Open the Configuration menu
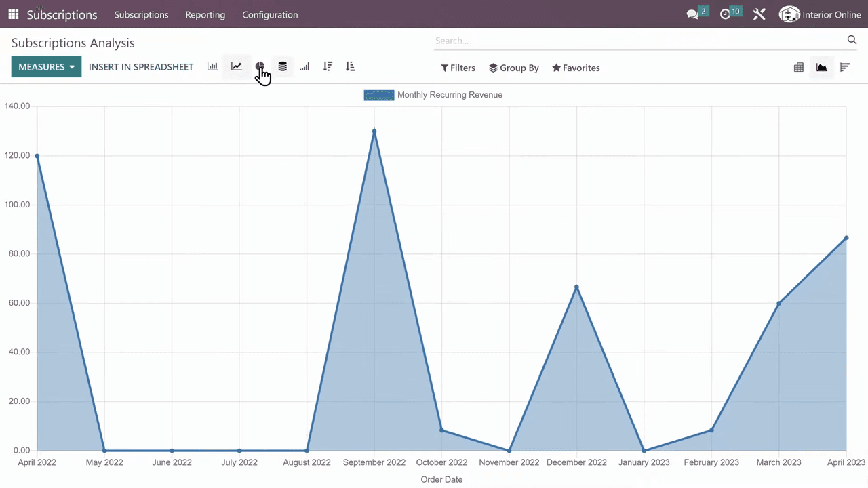Viewport: 868px width, 488px height. coord(270,14)
